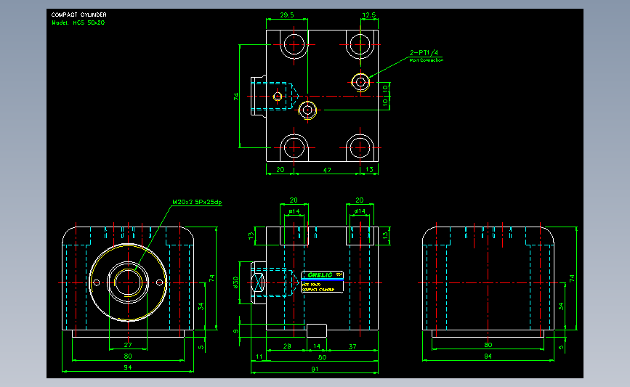This screenshot has width=630, height=387.
Task: Click the 34 dimension in the rear view
Action: [561, 306]
